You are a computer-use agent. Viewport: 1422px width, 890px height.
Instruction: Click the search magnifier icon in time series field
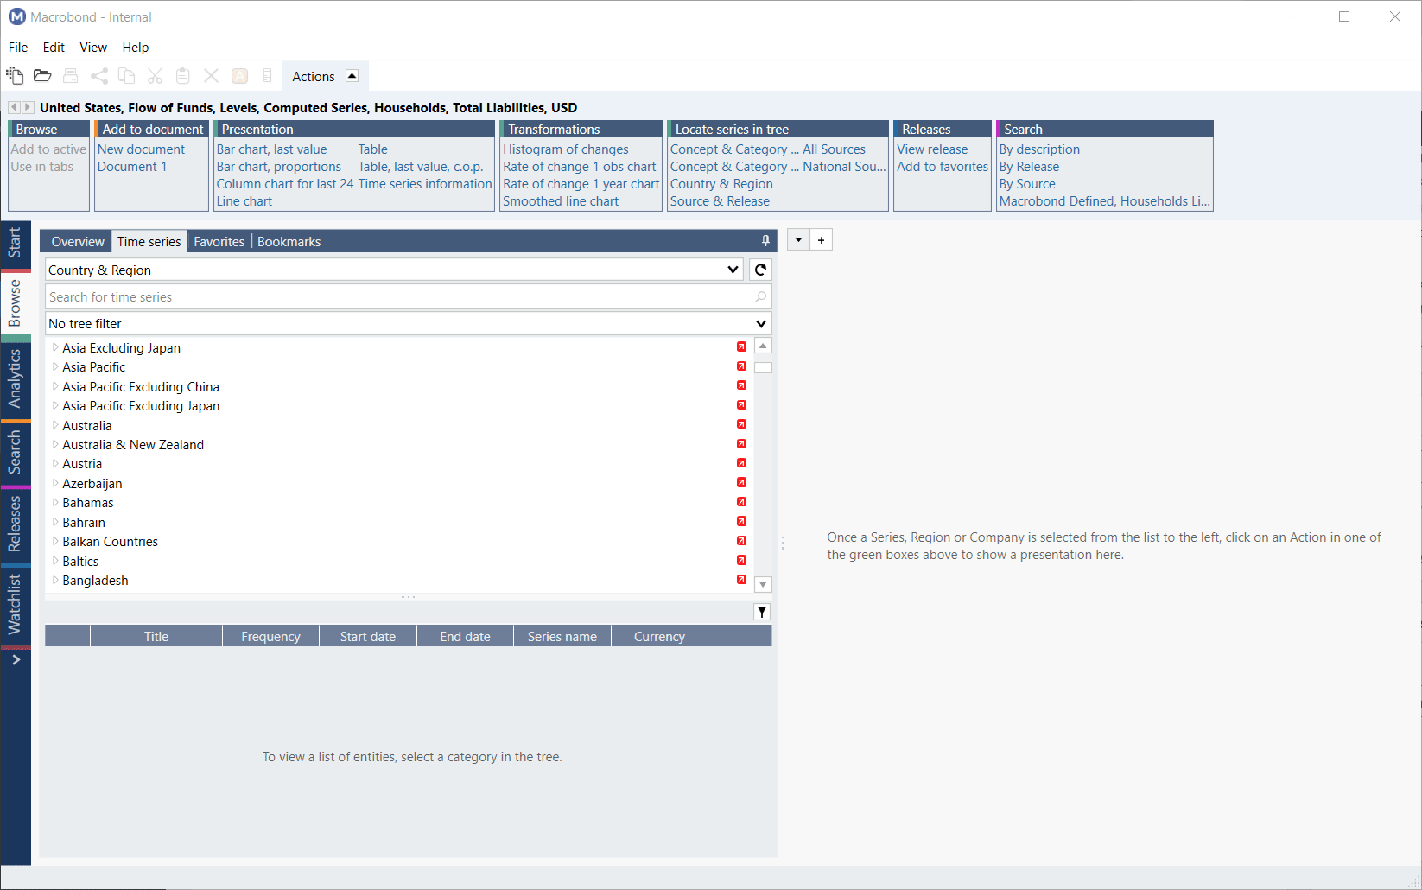tap(760, 297)
